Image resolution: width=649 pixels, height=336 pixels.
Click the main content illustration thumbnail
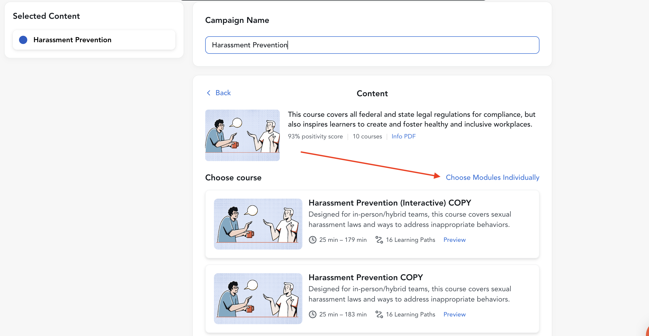click(242, 135)
